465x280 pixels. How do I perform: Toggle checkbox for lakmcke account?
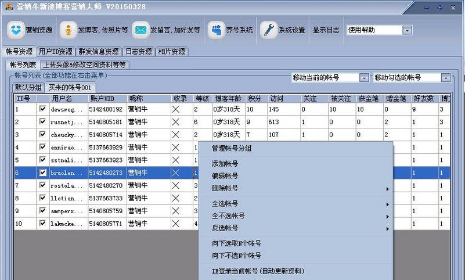43,223
